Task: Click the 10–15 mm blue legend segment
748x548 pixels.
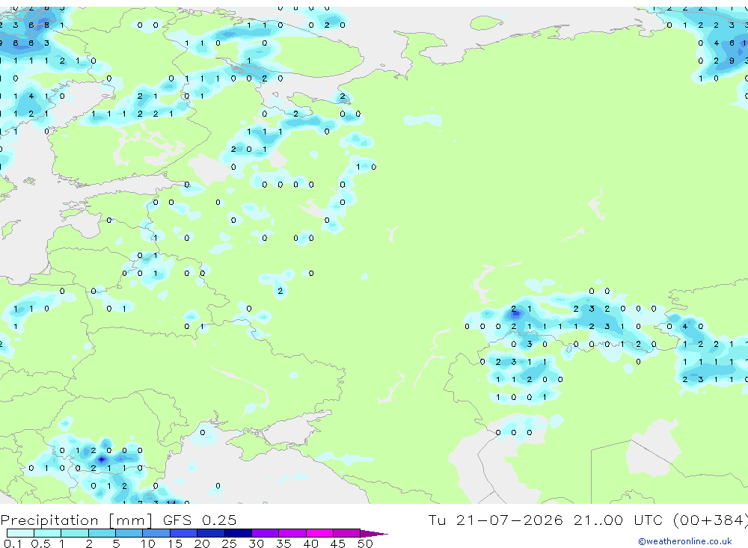Action: tap(156, 533)
